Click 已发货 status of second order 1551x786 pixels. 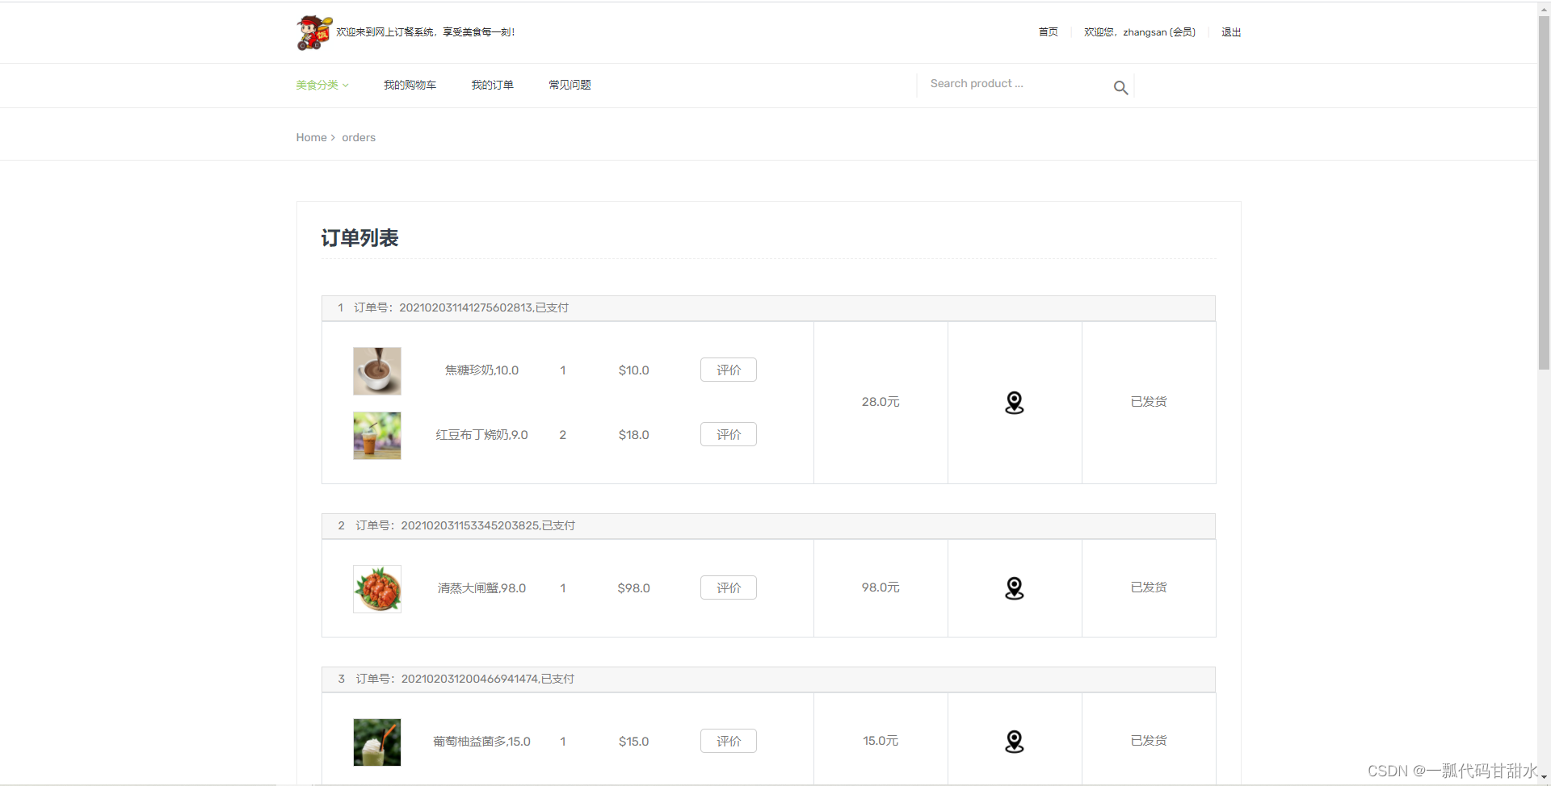click(x=1149, y=587)
